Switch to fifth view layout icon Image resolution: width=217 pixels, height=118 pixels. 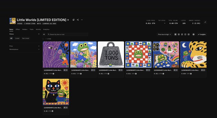click(x=189, y=34)
